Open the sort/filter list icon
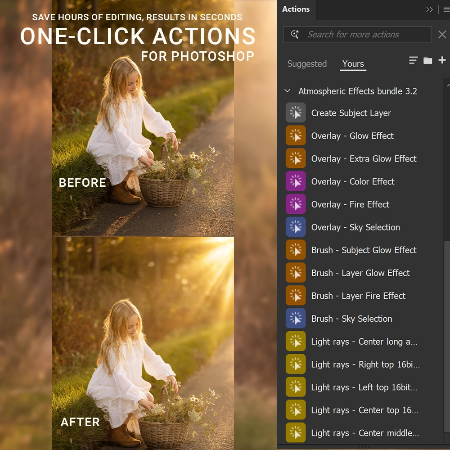Image resolution: width=450 pixels, height=450 pixels. click(x=413, y=60)
